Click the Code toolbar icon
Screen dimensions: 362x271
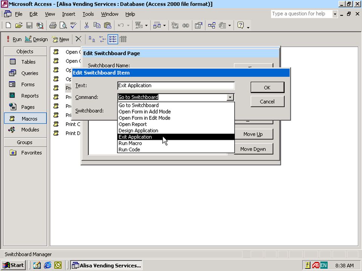click(x=175, y=25)
